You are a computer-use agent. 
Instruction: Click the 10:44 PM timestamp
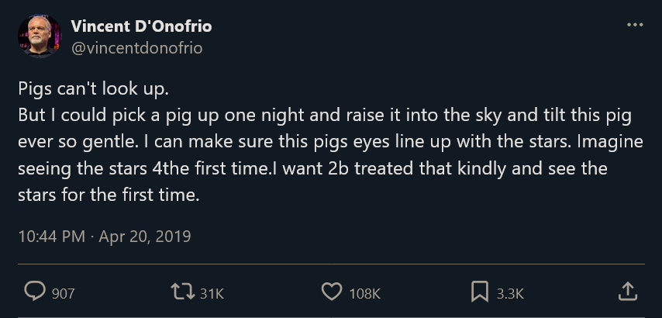click(51, 237)
